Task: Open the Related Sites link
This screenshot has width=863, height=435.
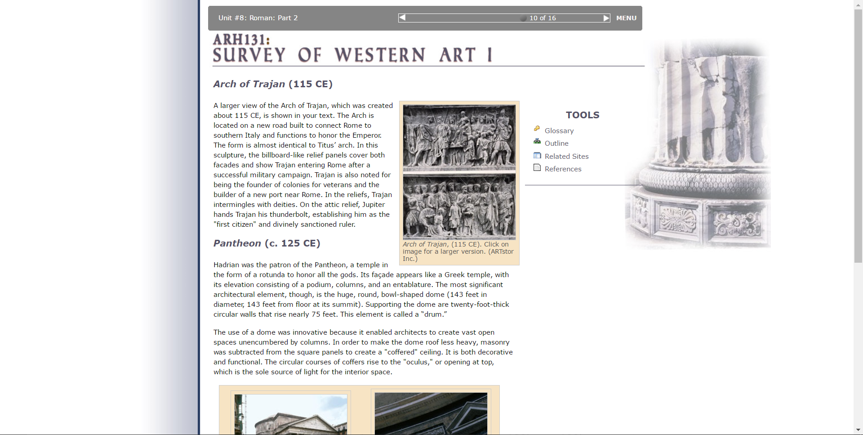Action: coord(566,157)
